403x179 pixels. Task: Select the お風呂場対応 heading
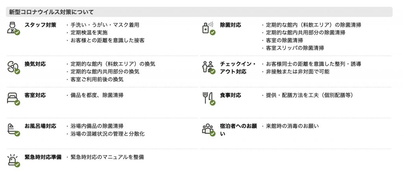[x=41, y=126]
